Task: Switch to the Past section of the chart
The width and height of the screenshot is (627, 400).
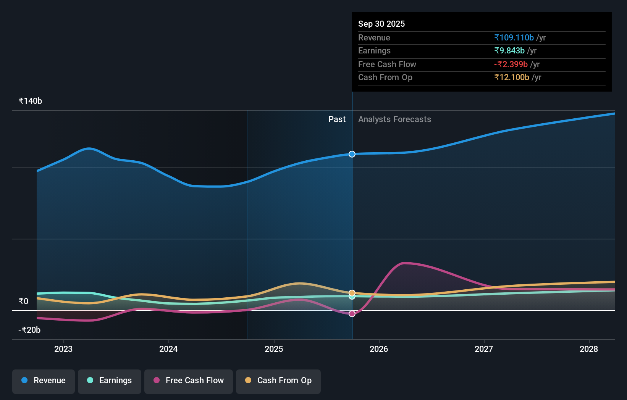Action: point(337,119)
